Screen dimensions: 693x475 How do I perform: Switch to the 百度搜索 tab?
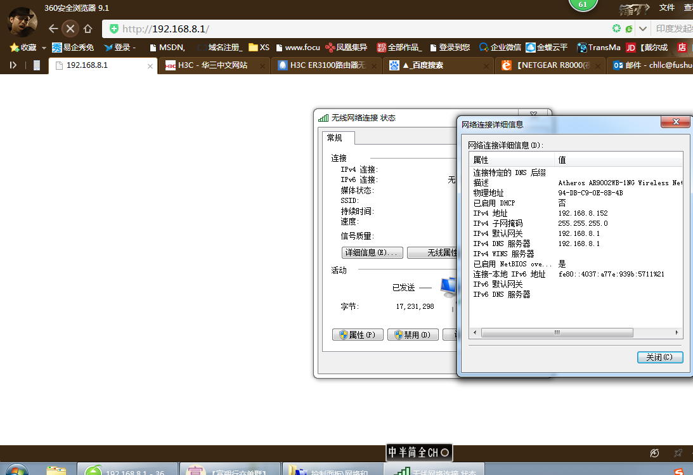click(438, 65)
